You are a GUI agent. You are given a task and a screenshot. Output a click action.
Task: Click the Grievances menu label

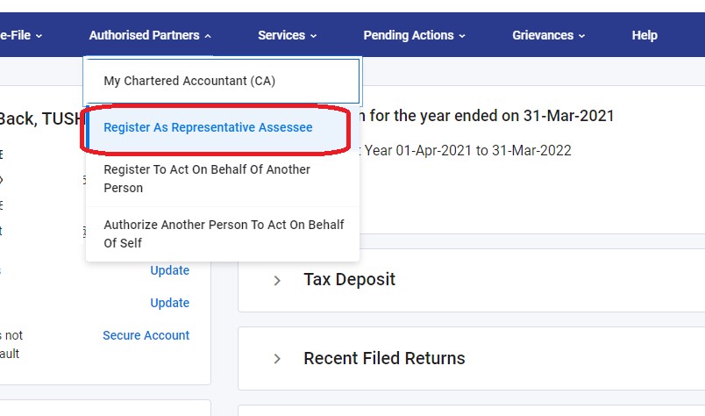click(x=543, y=35)
